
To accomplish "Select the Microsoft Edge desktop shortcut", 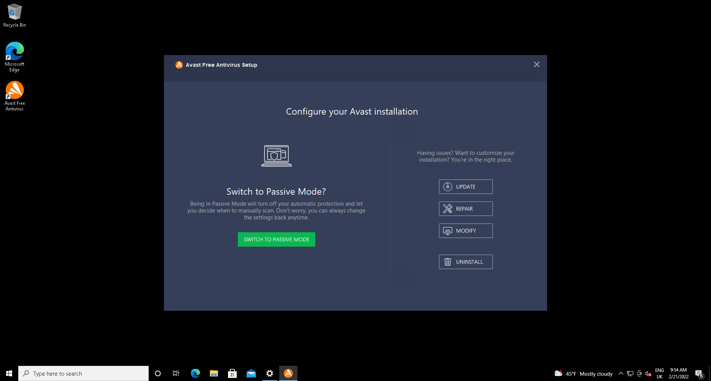I will pos(15,57).
